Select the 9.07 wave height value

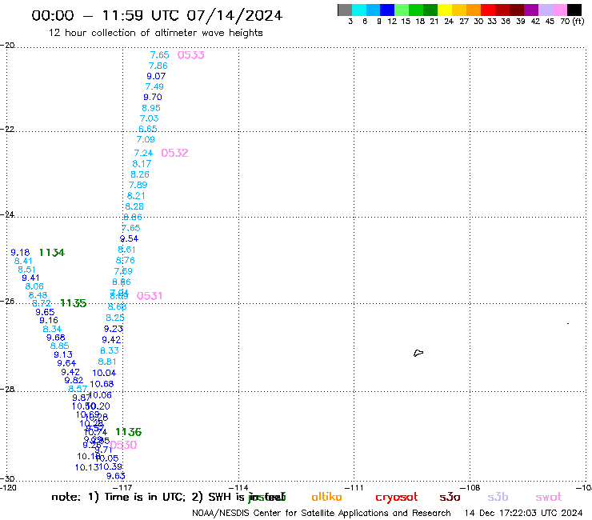point(156,76)
